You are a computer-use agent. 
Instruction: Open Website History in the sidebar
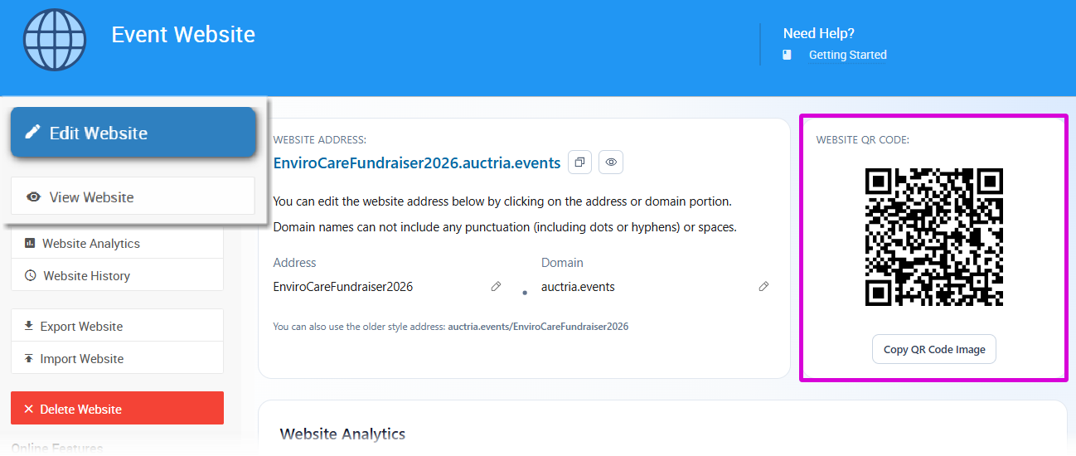point(117,275)
